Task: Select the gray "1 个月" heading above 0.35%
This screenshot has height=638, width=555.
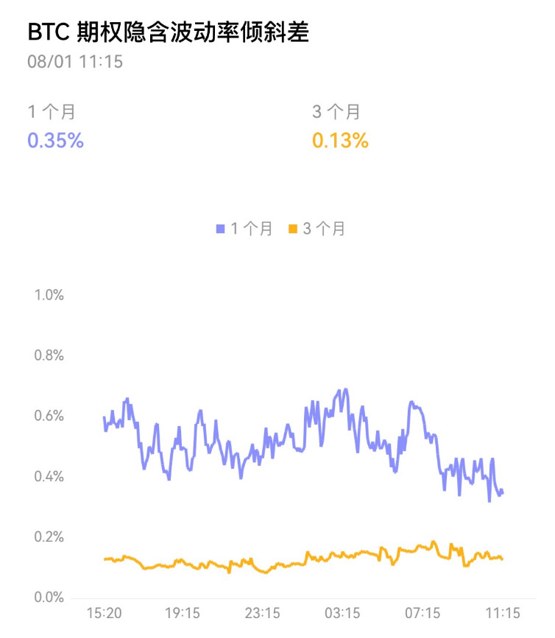Action: (51, 113)
